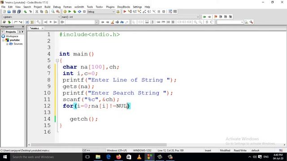The width and height of the screenshot is (287, 161).
Task: Cut the selection via scissors icon
Action: click(x=37, y=12)
